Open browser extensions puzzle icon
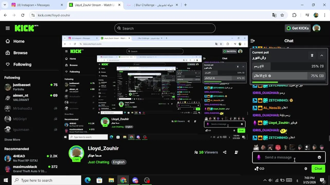330x185 pixels. click(295, 15)
